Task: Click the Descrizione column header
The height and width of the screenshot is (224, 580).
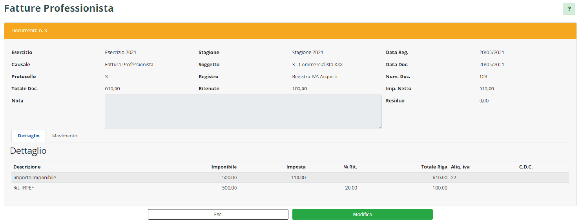Action: coord(27,167)
